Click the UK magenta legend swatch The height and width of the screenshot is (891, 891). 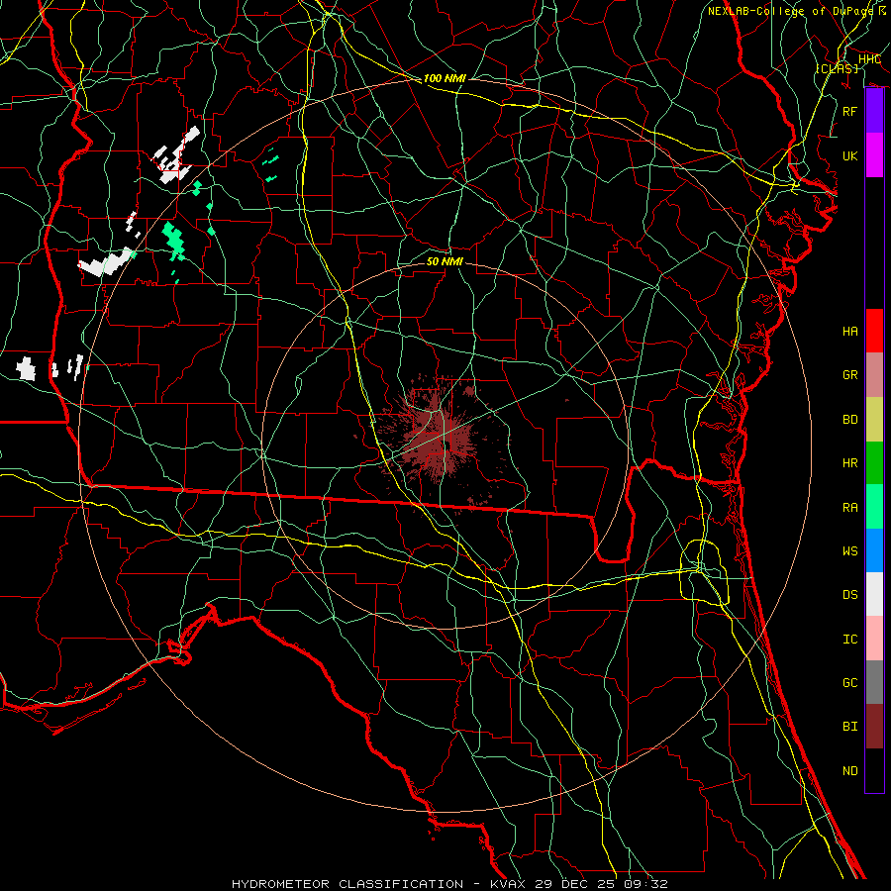pyautogui.click(x=874, y=155)
